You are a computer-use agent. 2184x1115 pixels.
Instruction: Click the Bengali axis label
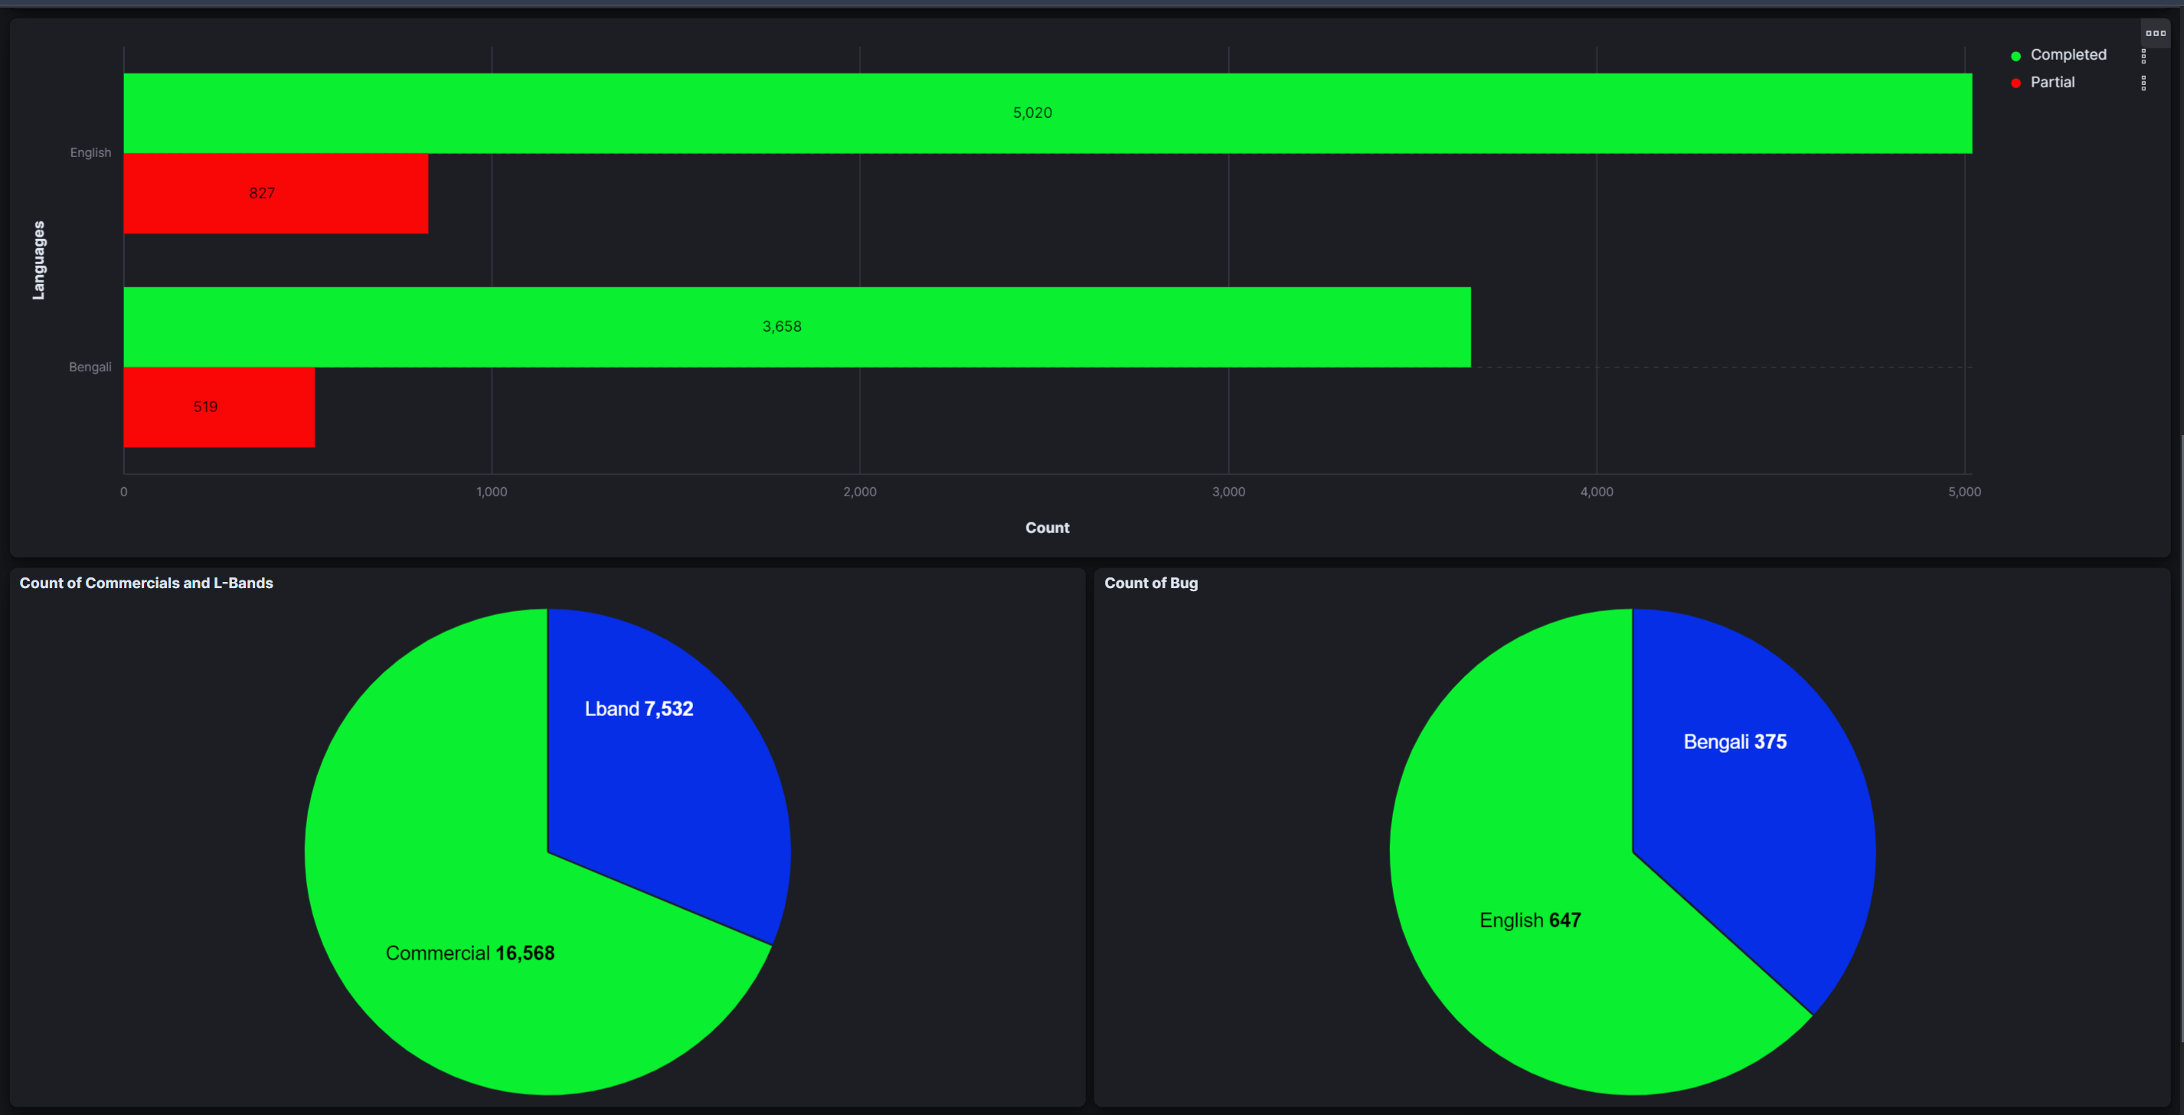(90, 367)
